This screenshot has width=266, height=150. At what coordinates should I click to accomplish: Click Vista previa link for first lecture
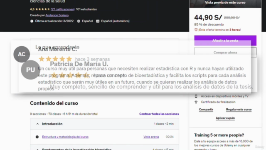(x=151, y=137)
